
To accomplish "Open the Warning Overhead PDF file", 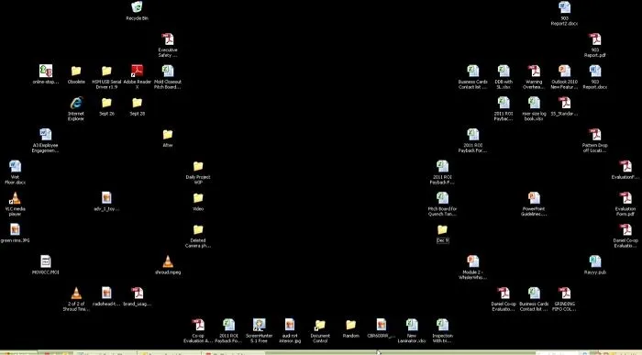I will 534,71.
